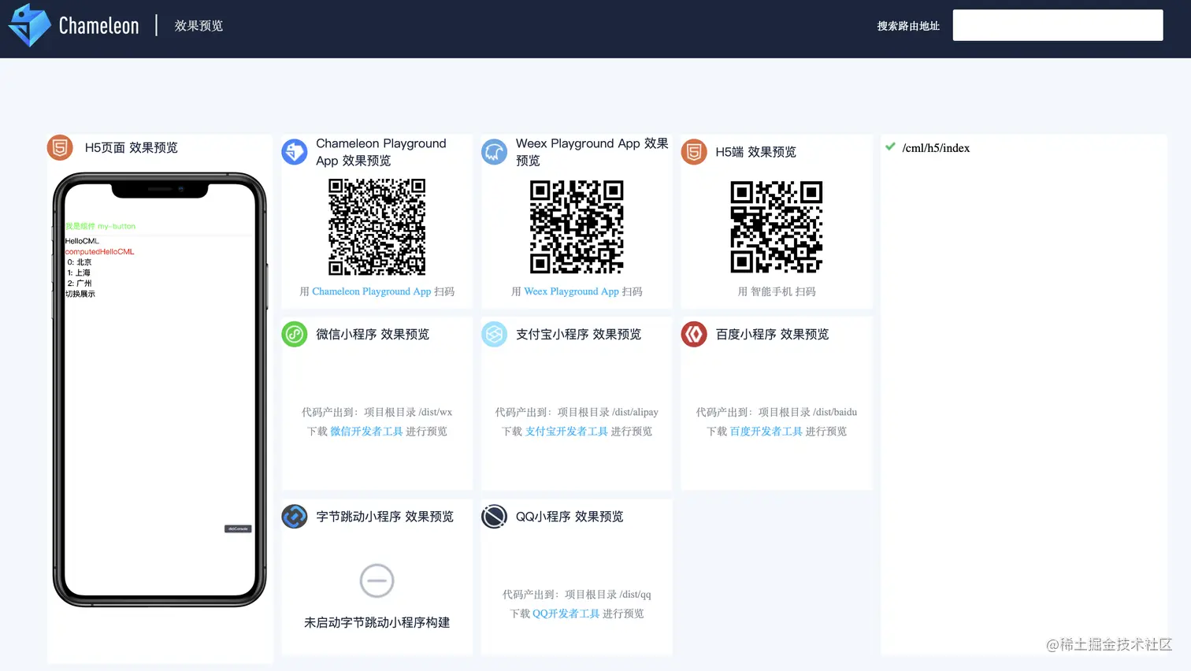The height and width of the screenshot is (671, 1191).
Task: Click the Chameleon Playground QR code
Action: 377,227
